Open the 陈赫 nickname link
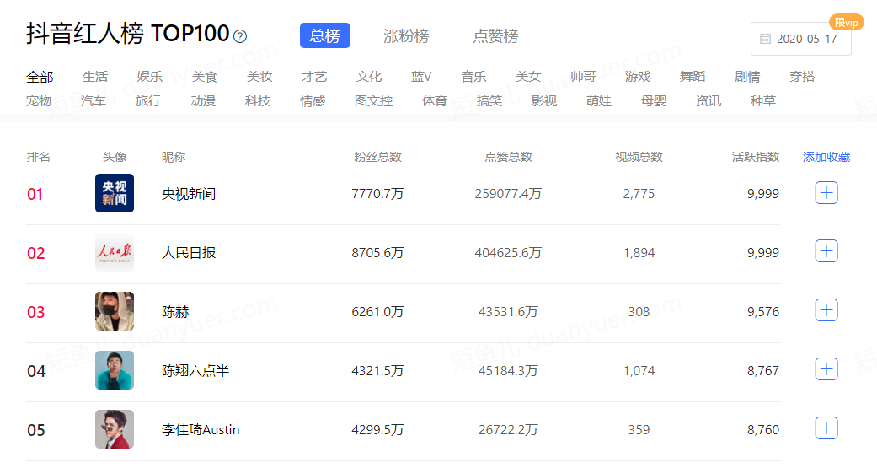877x468 pixels. 175,312
